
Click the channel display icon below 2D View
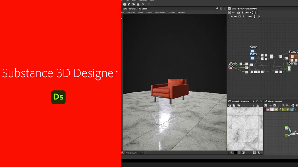[x=244, y=153]
